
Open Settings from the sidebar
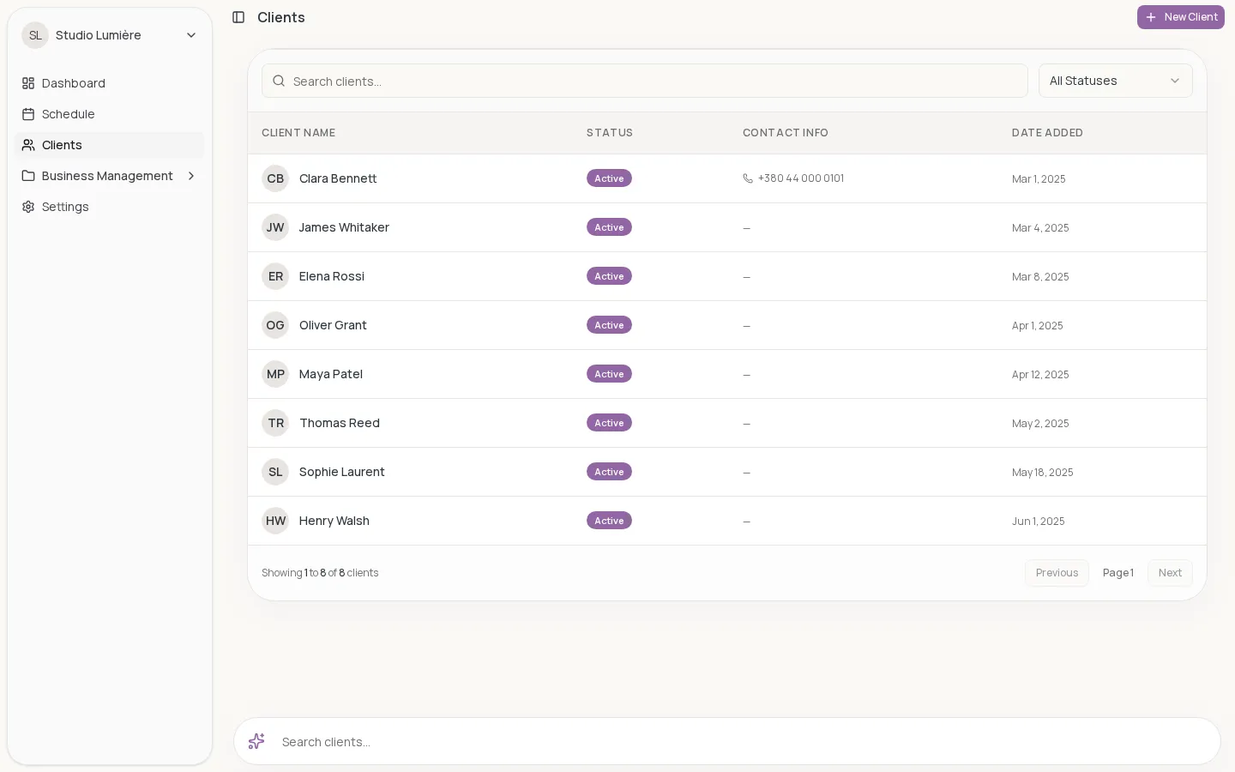pyautogui.click(x=110, y=207)
